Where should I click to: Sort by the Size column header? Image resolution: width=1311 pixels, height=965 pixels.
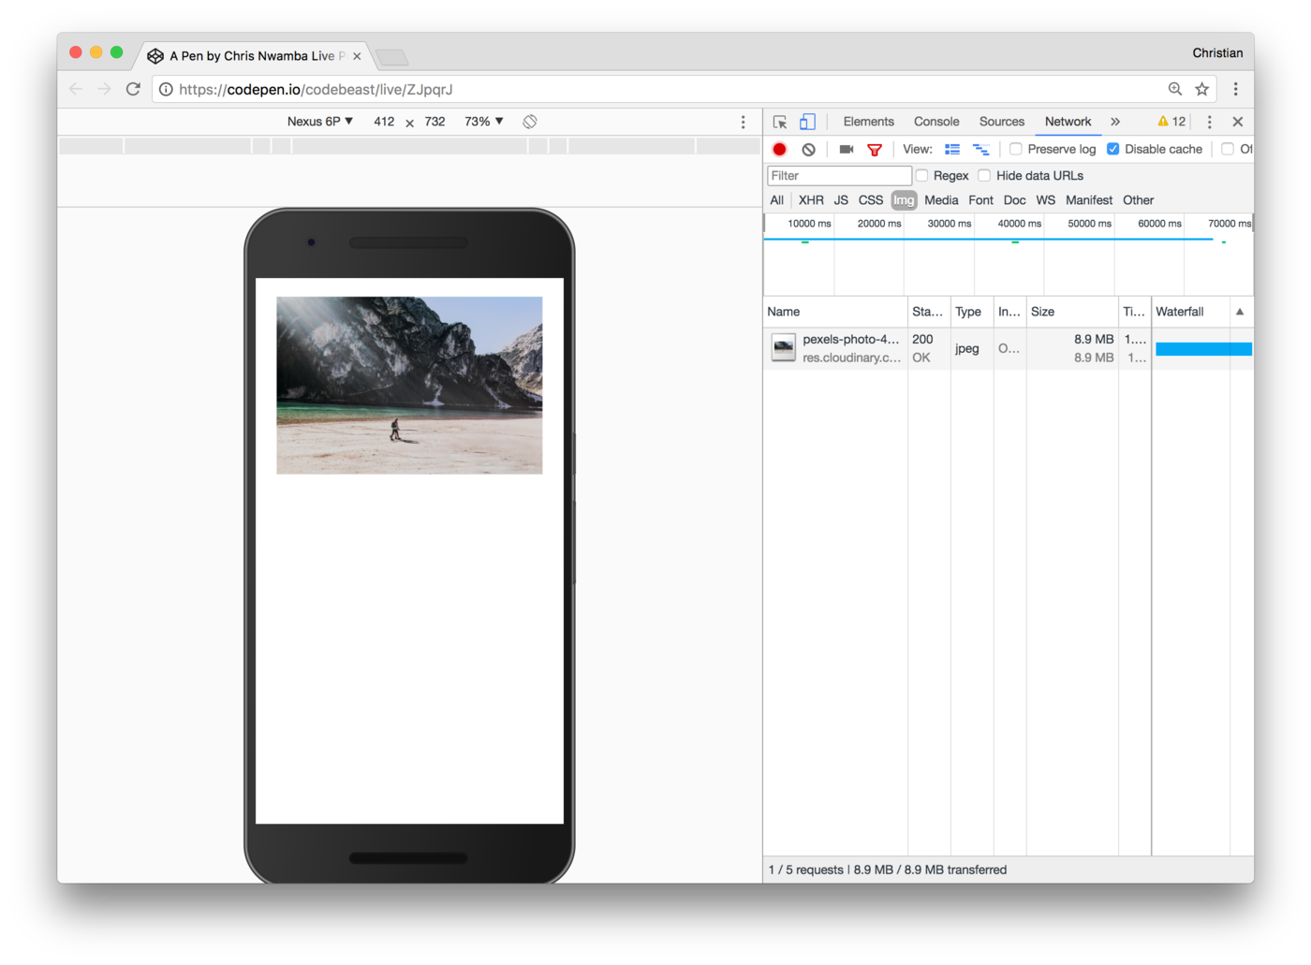[x=1072, y=312]
